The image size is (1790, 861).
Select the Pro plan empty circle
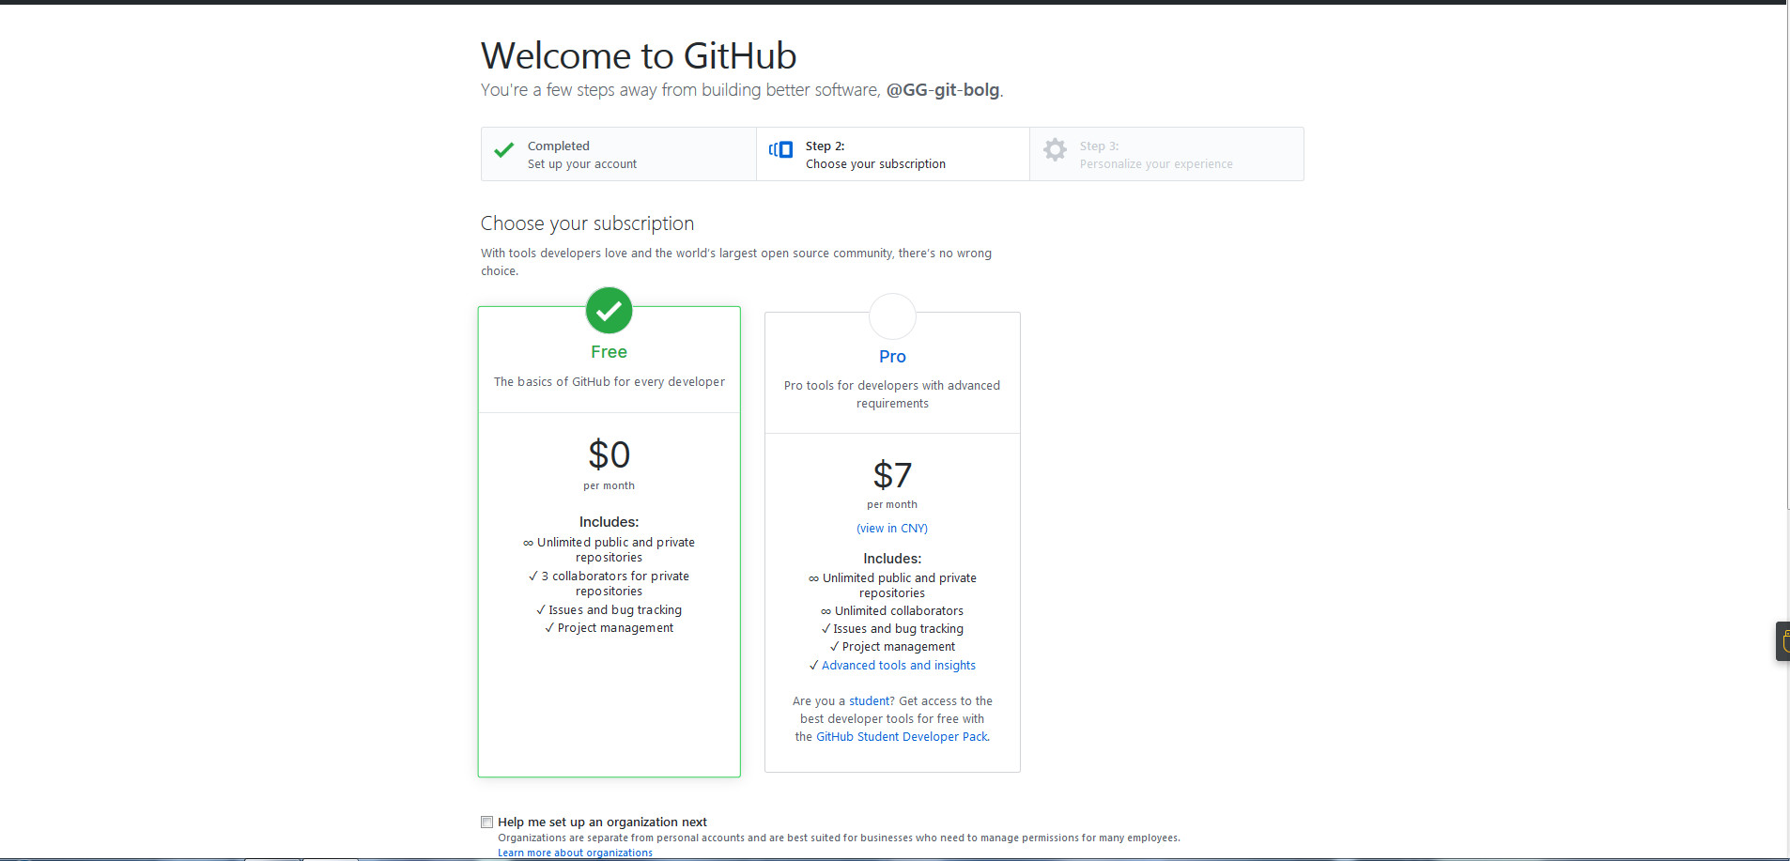click(x=892, y=316)
